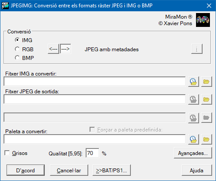216x181 pixels.
Task: Set conversion direction with left arrow button
Action: click(53, 49)
